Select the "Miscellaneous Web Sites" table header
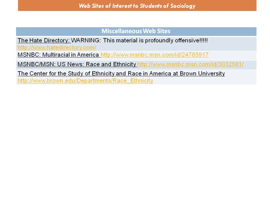 (136, 31)
